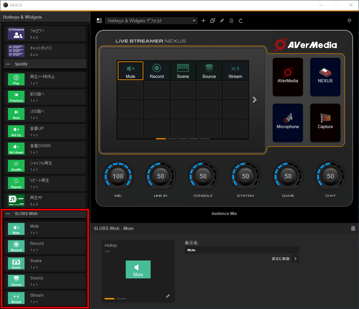Select the SLOBS Web Record widget in the list
Screen dimensions: 359x309
[45, 247]
